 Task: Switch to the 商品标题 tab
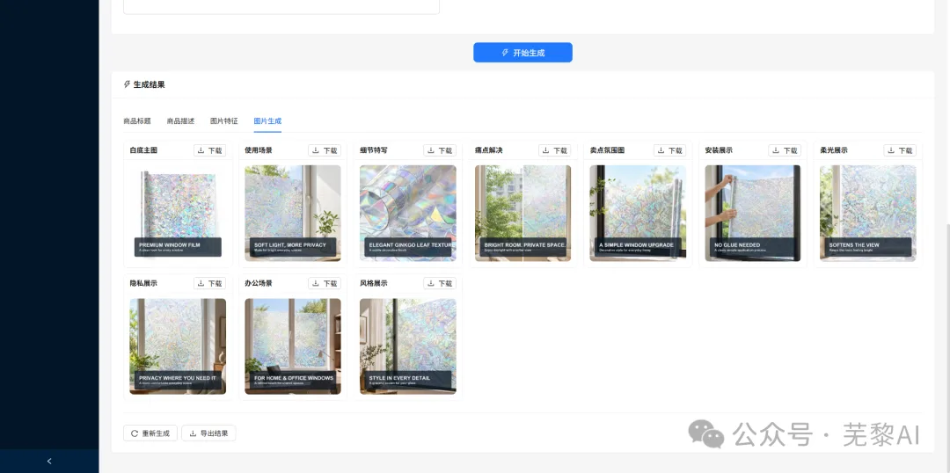137,121
